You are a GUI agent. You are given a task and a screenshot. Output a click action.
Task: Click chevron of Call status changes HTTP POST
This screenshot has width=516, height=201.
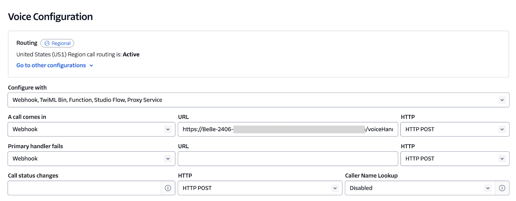(x=335, y=188)
